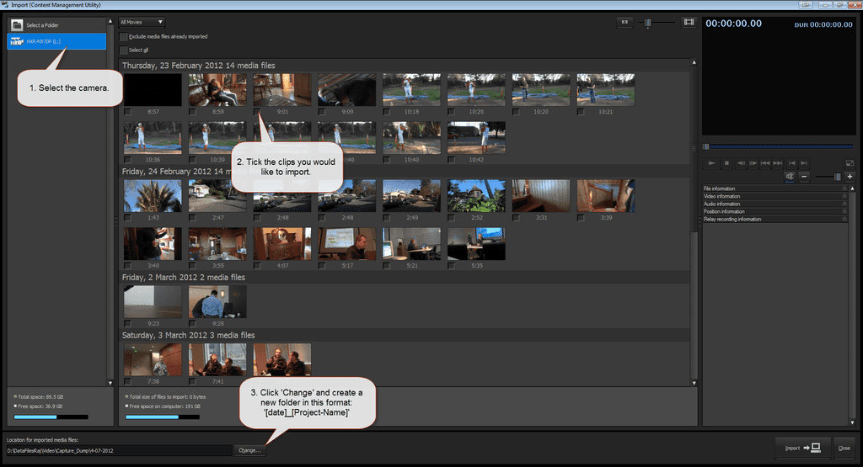Switch to small thumbnail size icon
The height and width of the screenshot is (467, 863).
(x=624, y=22)
